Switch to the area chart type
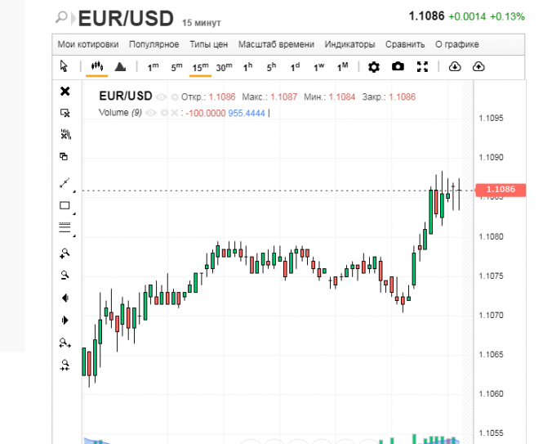Image resolution: width=543 pixels, height=444 pixels. coord(120,66)
